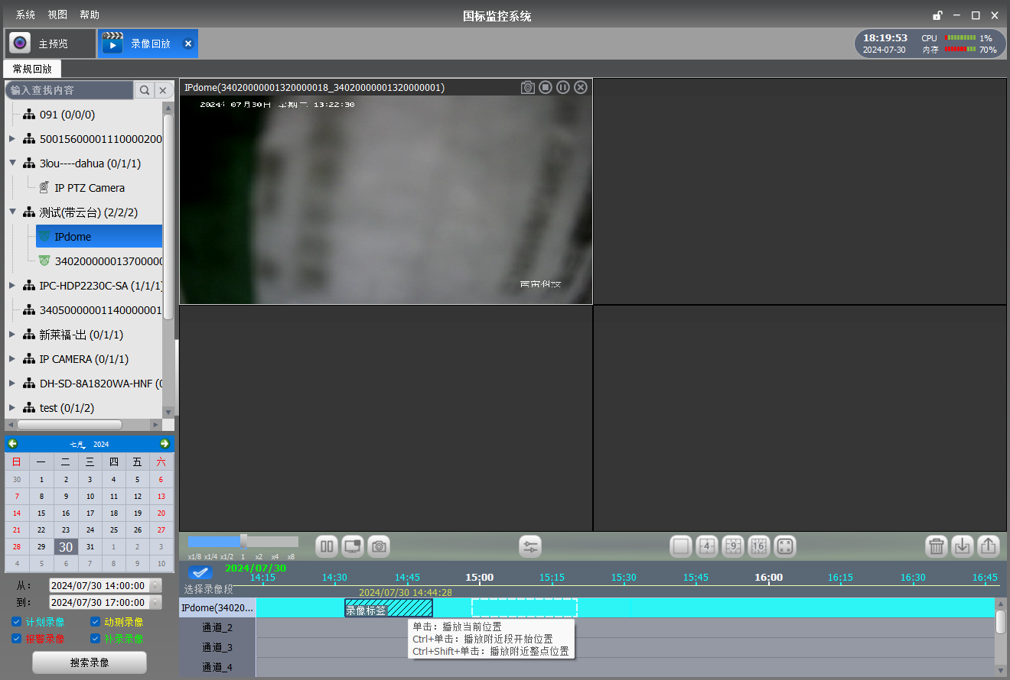The width and height of the screenshot is (1010, 680).
Task: Select the IP PTZ Camera node
Action: [90, 188]
